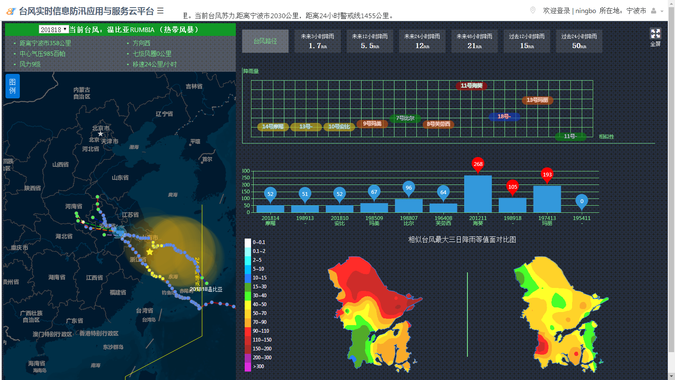Select the 台风路径 tab
The image size is (675, 380).
point(265,41)
